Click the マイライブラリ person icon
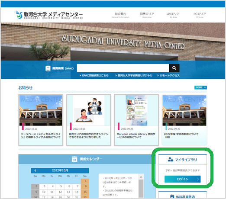Viewport: 226px width, 199px height. coord(171,160)
